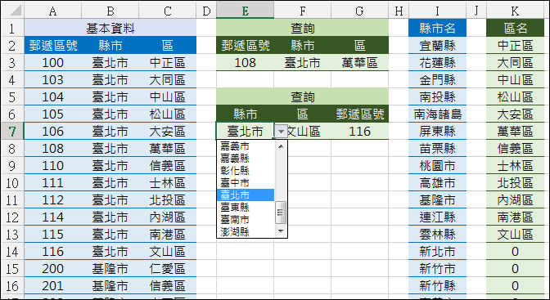Click cell G6 郵遞區號 header

tap(359, 114)
